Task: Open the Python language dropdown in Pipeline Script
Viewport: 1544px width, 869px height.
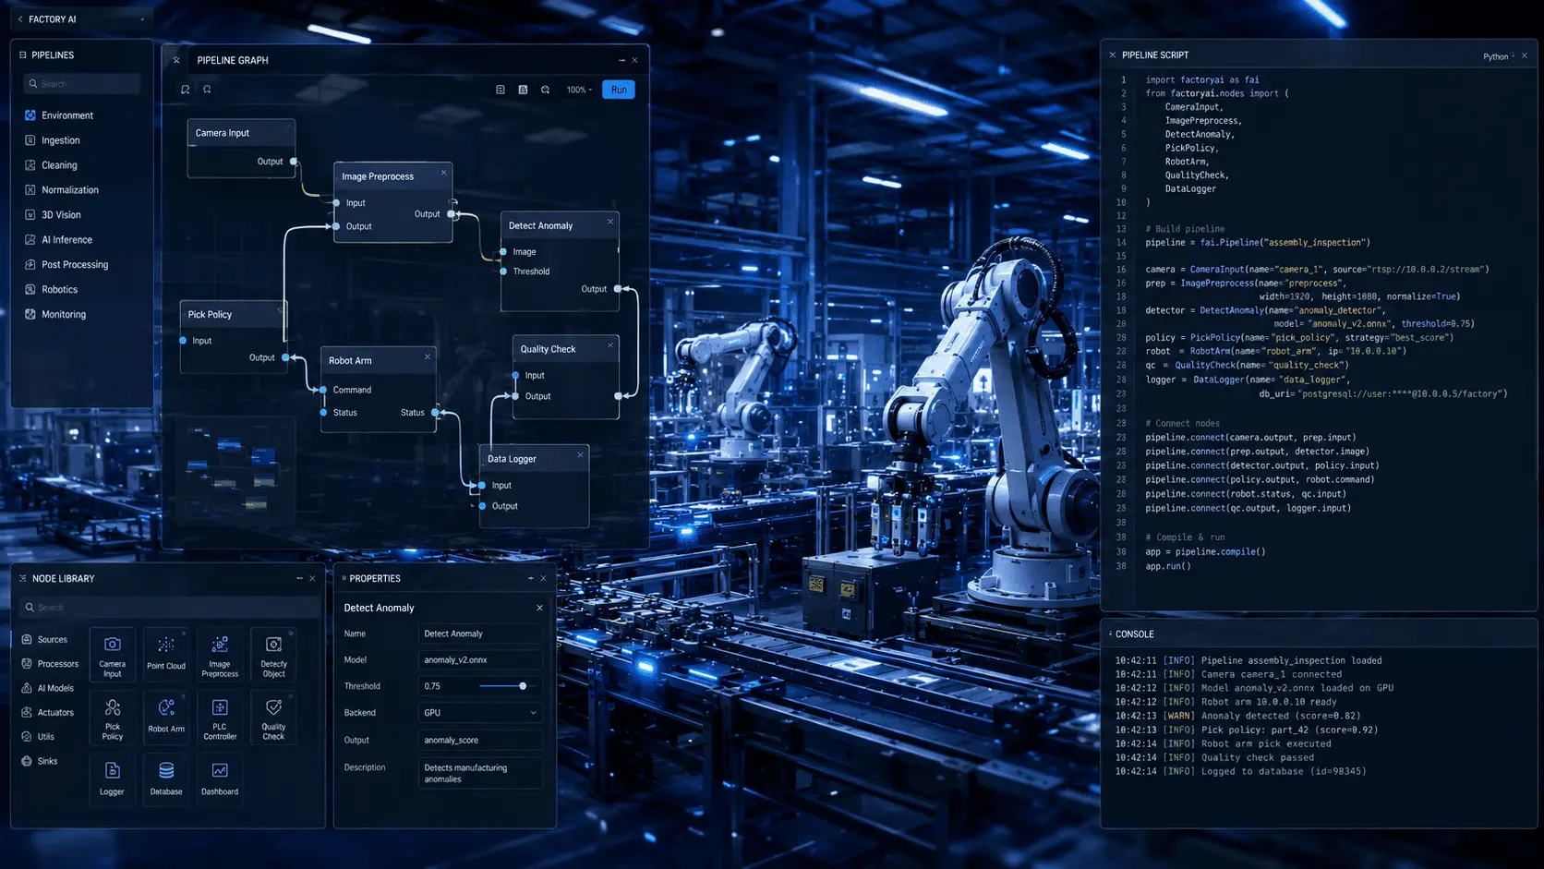Action: click(1499, 56)
